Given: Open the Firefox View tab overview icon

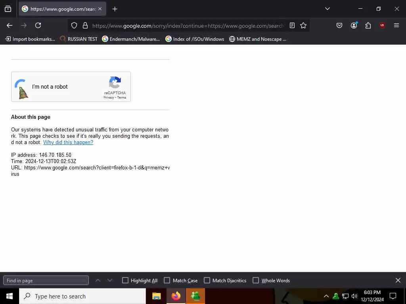Looking at the screenshot, I should (8, 9).
